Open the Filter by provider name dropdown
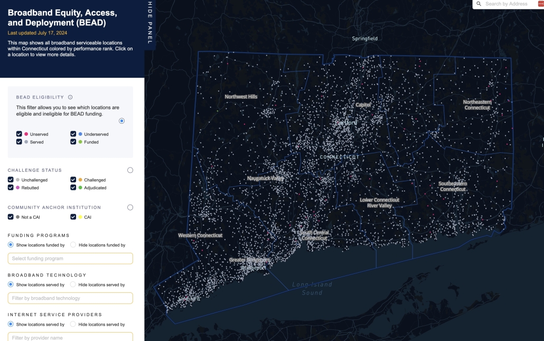 click(70, 337)
